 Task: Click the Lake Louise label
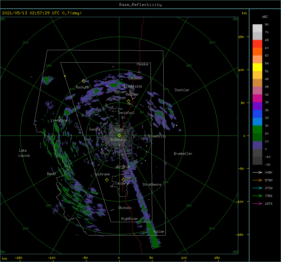(x=24, y=153)
